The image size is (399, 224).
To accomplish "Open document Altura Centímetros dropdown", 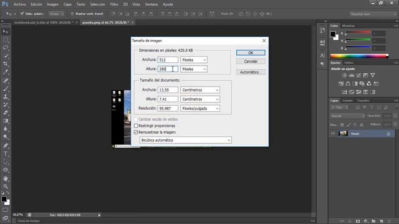I will coord(200,99).
